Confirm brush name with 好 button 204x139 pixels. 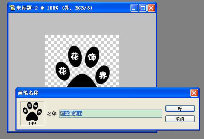180,108
